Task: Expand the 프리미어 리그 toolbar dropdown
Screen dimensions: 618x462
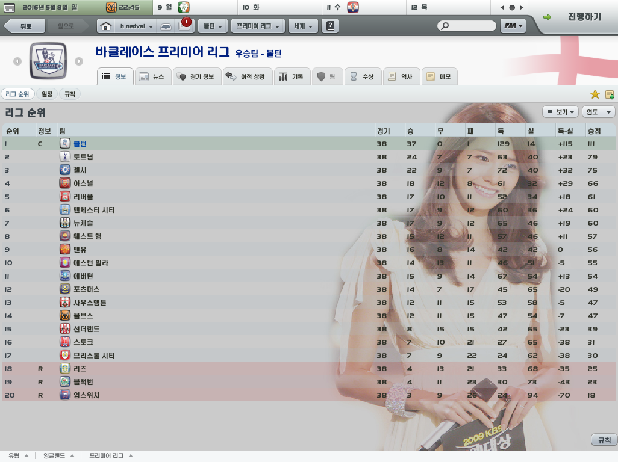Action: (x=258, y=26)
